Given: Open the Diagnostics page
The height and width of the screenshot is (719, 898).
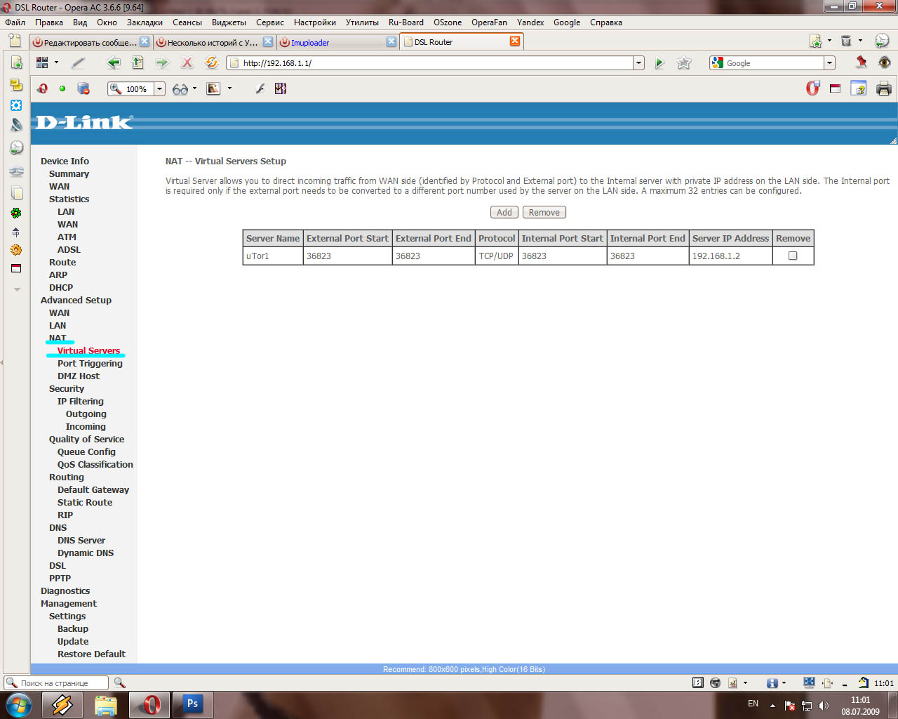Looking at the screenshot, I should (65, 591).
